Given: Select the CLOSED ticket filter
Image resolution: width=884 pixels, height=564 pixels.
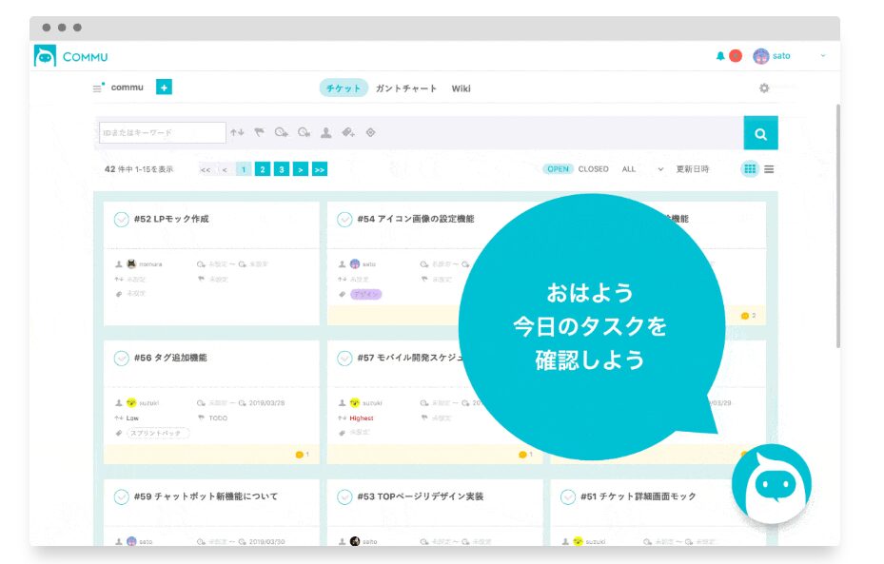Looking at the screenshot, I should pyautogui.click(x=593, y=169).
